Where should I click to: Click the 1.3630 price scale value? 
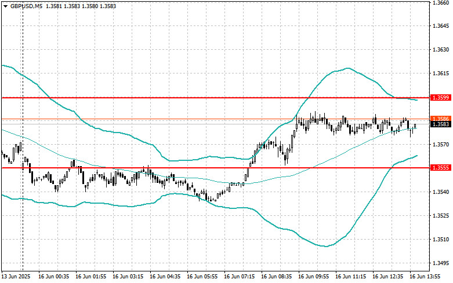click(441, 50)
